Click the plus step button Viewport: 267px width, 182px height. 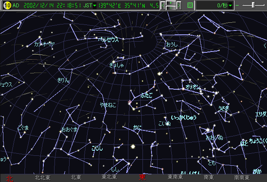(x=171, y=3)
